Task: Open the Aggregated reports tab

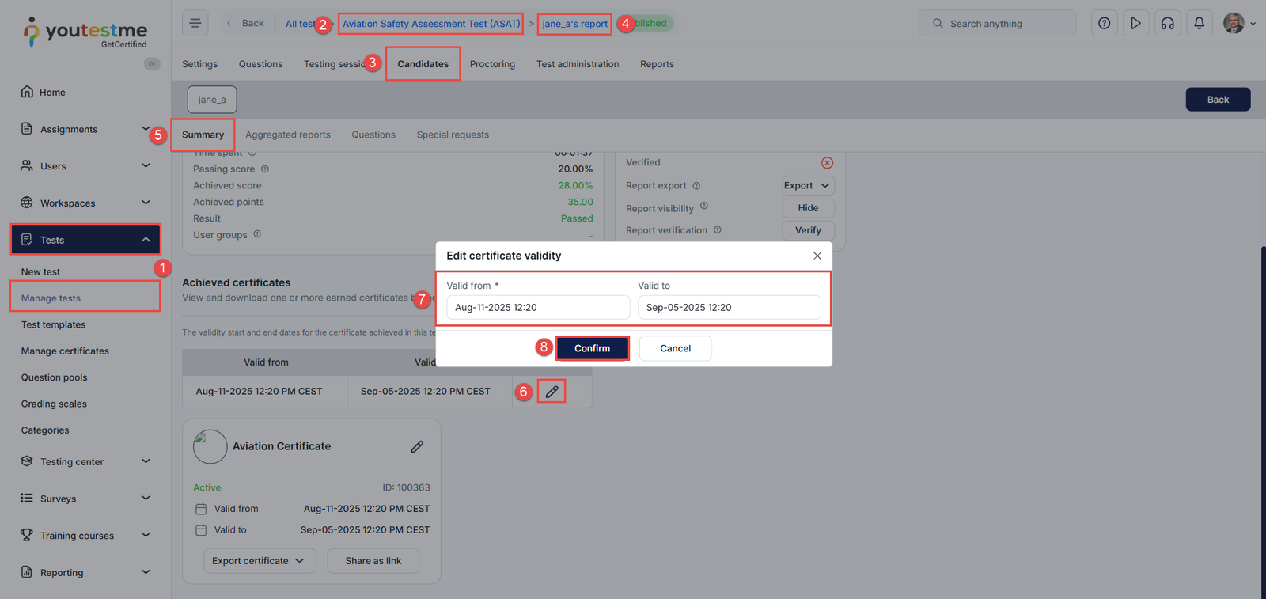Action: point(288,135)
